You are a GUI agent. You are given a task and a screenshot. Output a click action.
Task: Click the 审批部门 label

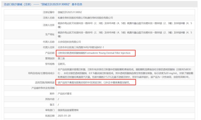(50, 110)
